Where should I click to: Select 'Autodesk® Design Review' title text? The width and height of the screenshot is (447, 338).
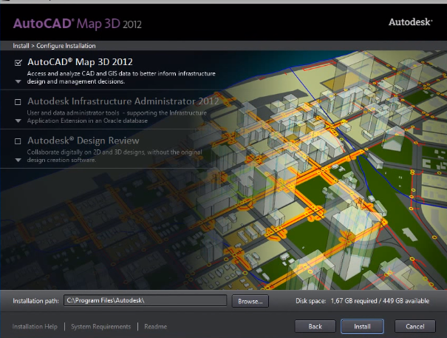(83, 141)
